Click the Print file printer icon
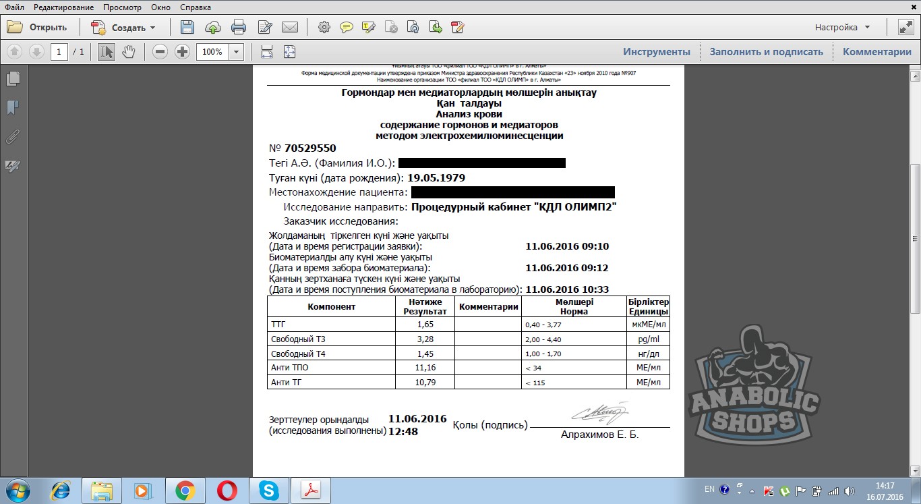Viewport: 921px width, 504px height. [x=239, y=28]
